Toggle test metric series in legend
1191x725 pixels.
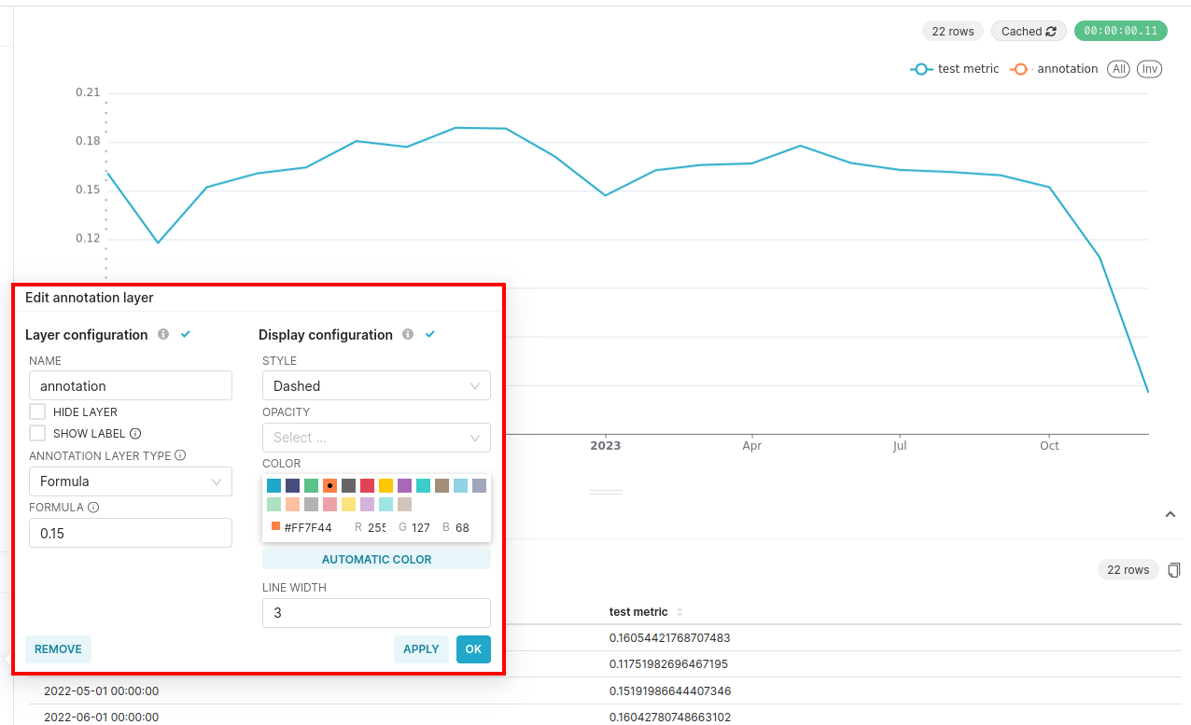point(955,69)
